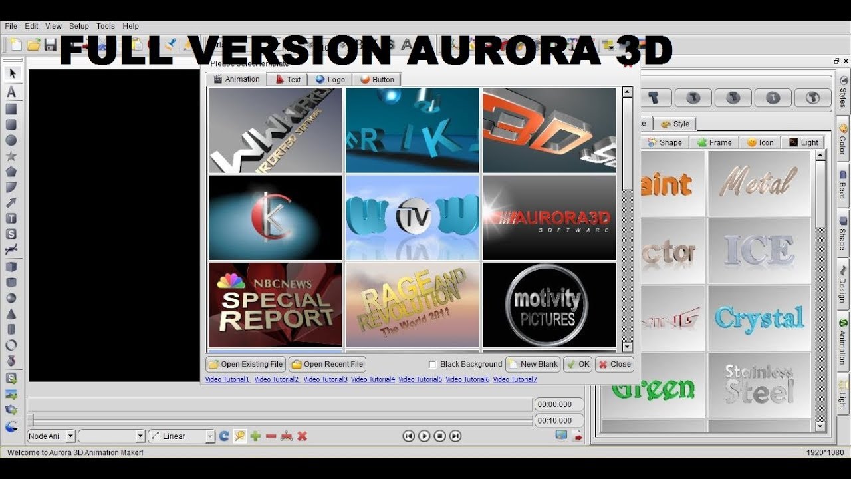This screenshot has width=851, height=479.
Task: Add a sphere primitive from left toolbar
Action: click(11, 298)
